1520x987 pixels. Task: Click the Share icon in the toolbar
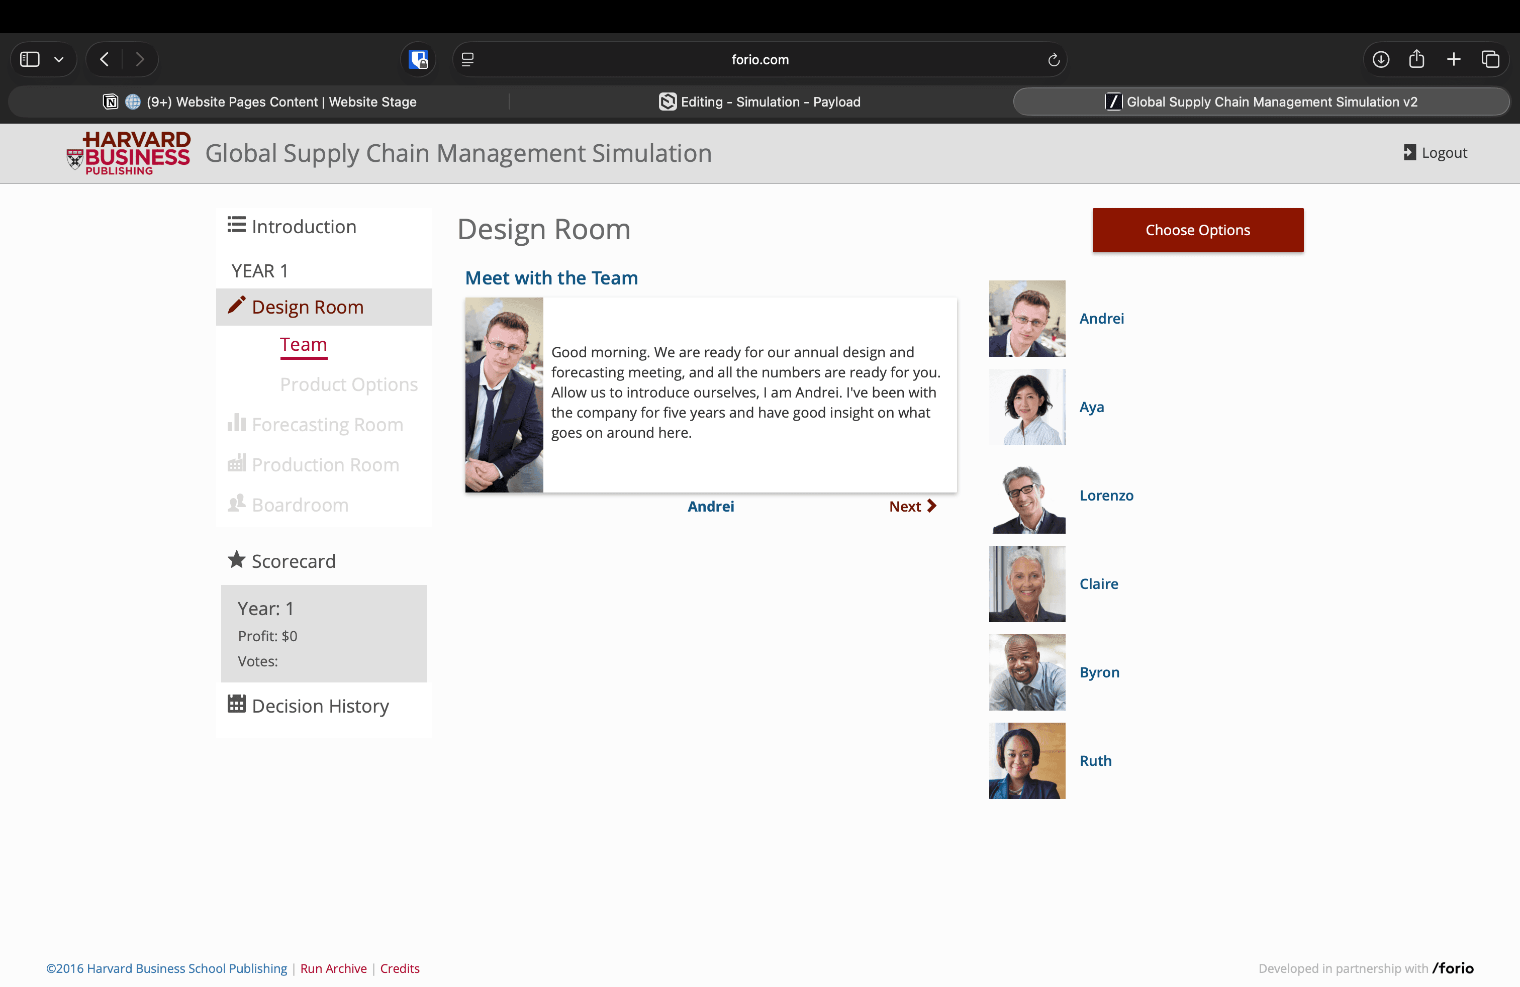pyautogui.click(x=1416, y=59)
